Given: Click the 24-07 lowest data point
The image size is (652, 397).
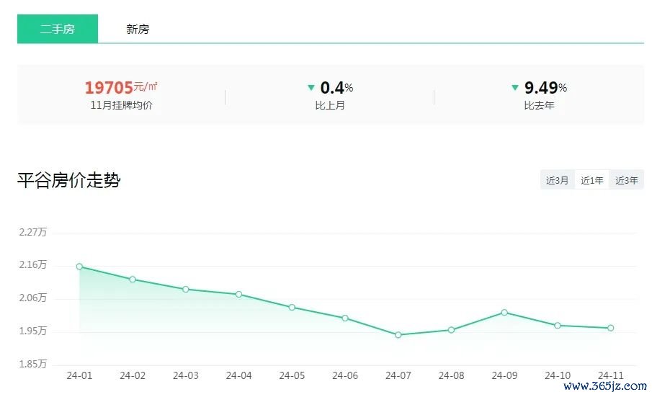Looking at the screenshot, I should [x=398, y=335].
